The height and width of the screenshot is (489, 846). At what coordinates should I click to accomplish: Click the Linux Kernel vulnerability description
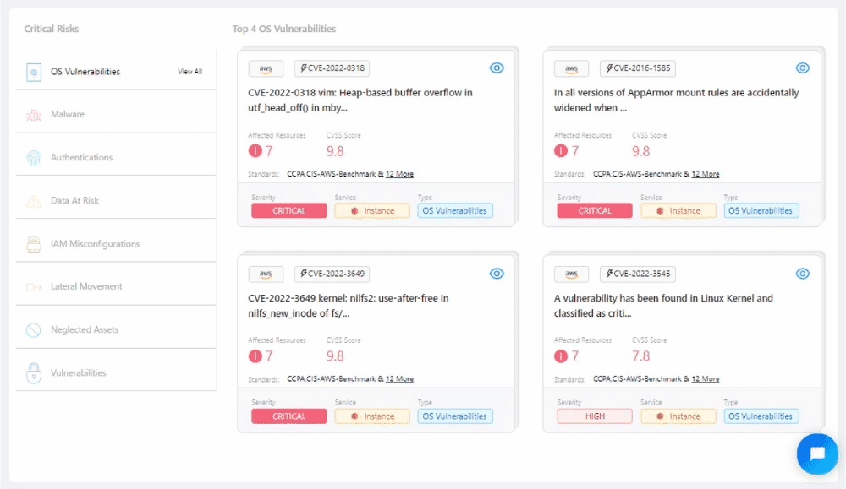point(663,306)
